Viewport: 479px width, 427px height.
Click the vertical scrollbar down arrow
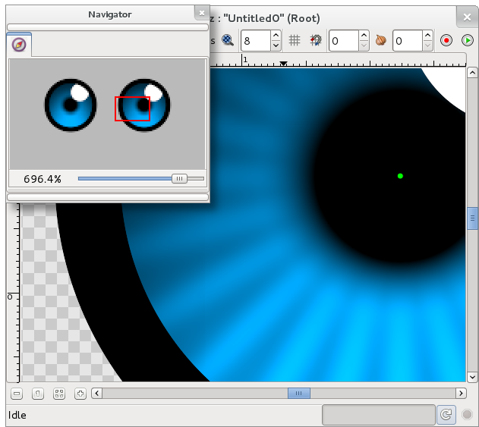(472, 377)
